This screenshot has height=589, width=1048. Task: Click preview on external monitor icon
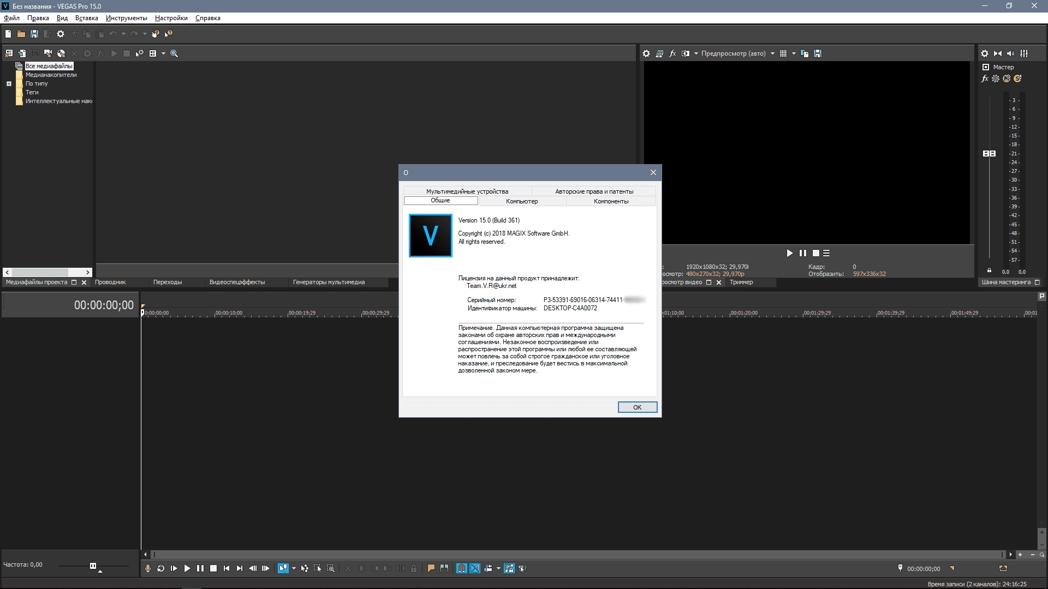coord(659,53)
